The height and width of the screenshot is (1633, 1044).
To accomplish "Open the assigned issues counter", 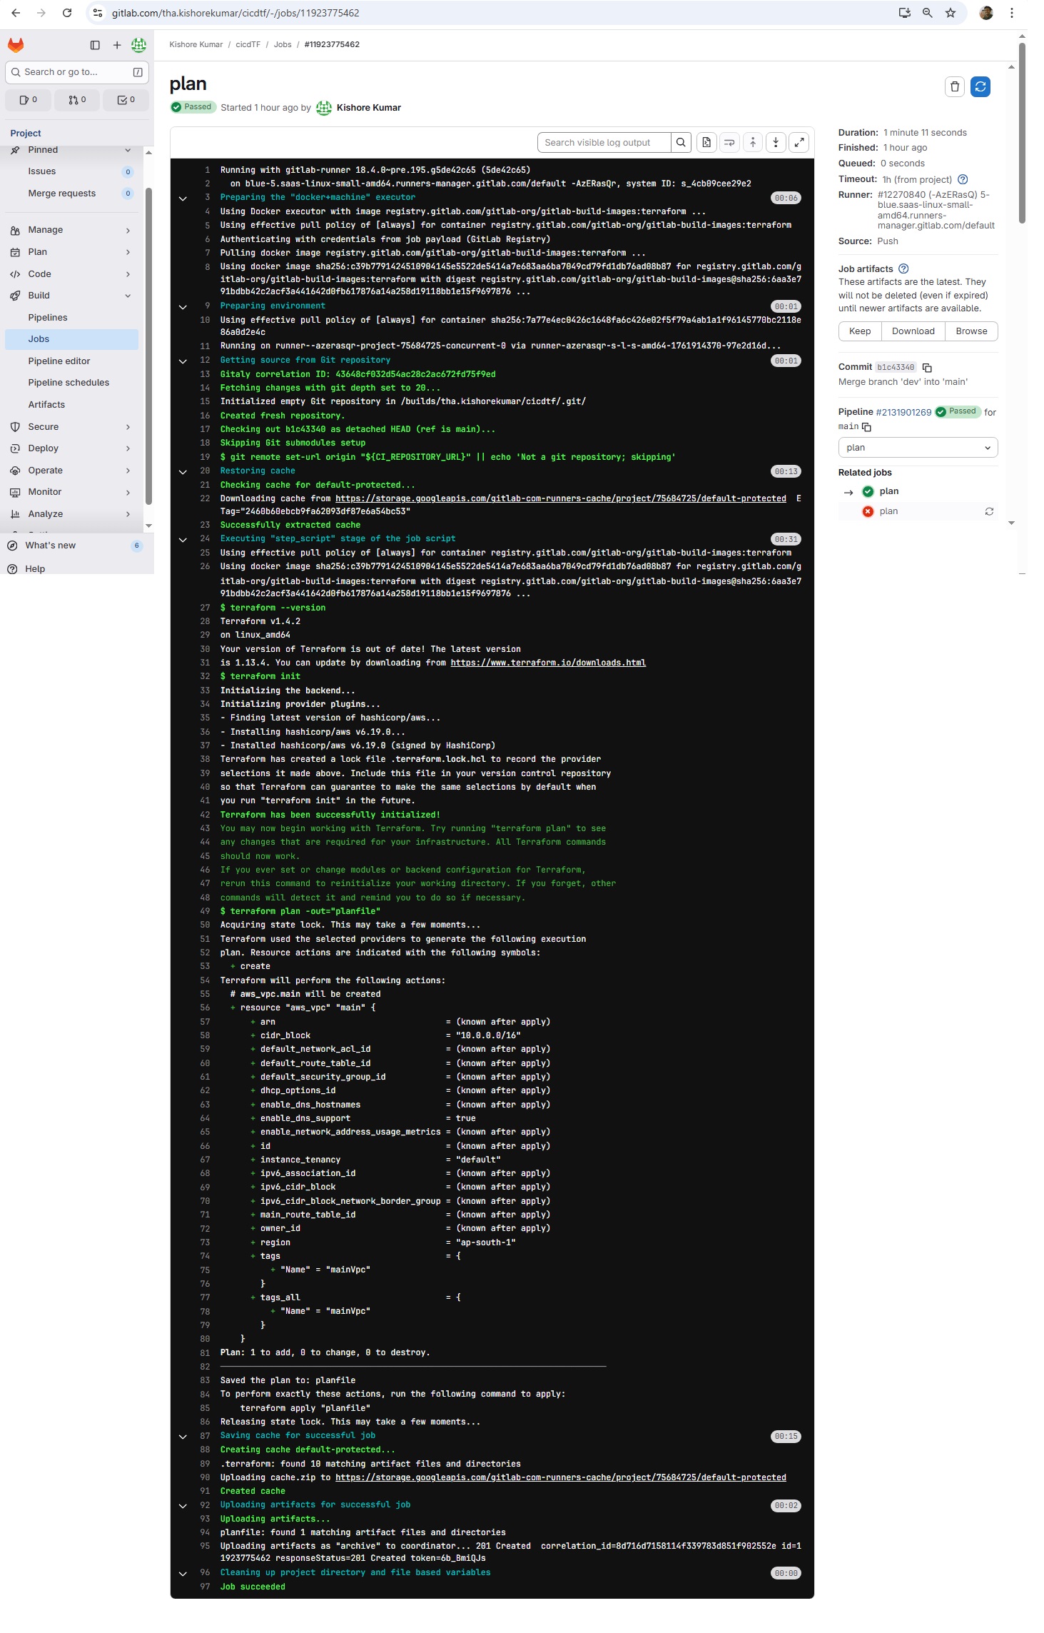I will pos(29,100).
